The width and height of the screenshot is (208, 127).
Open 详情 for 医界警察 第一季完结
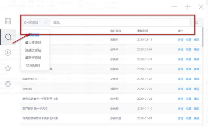pos(180,108)
